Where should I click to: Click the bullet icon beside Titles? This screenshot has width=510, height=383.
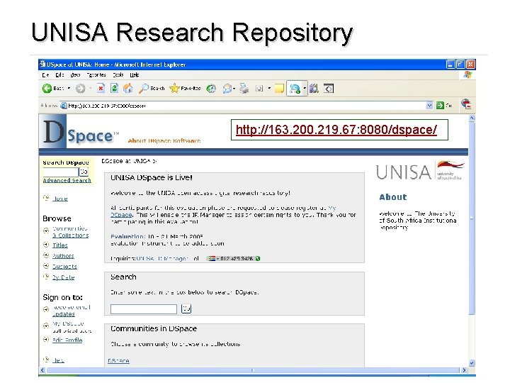tap(46, 245)
